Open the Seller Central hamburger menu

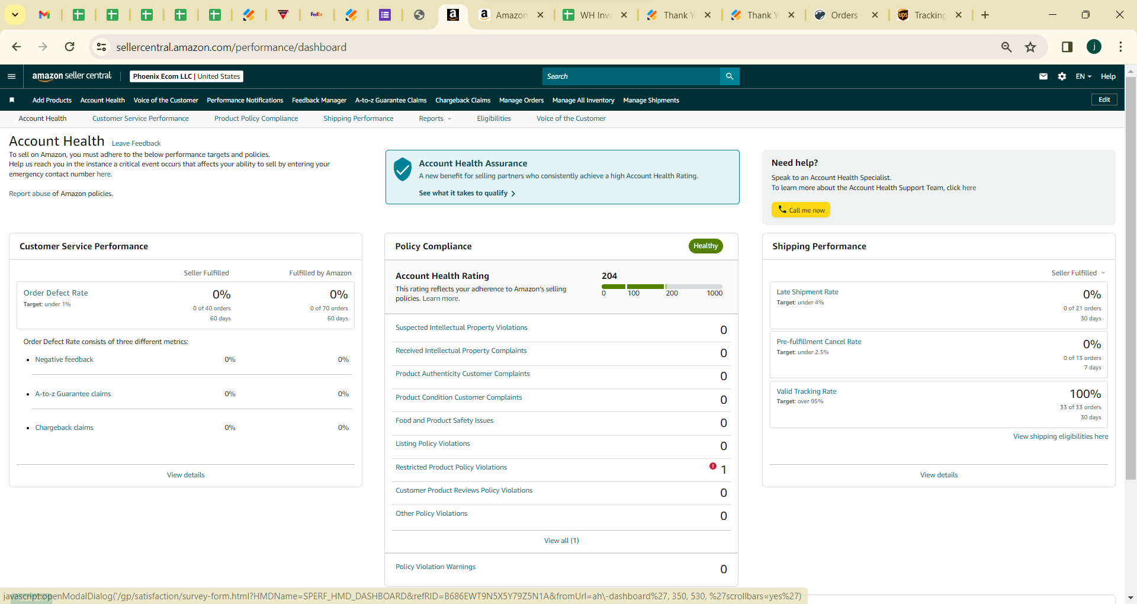[x=11, y=76]
